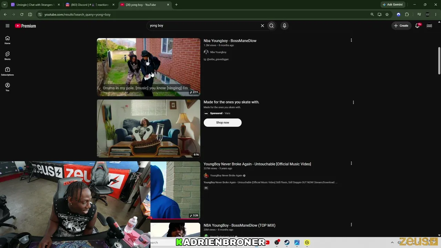Viewport: 441px width, 248px height.
Task: Open the YouTube account avatar menu
Action: pyautogui.click(x=429, y=25)
